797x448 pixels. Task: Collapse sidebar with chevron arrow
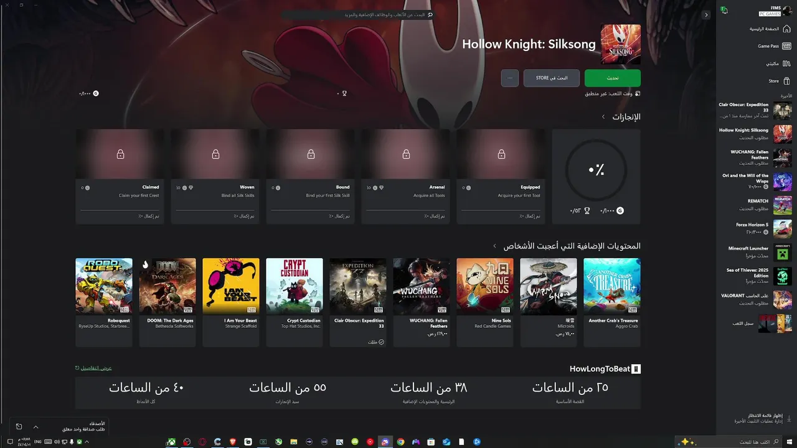point(706,15)
